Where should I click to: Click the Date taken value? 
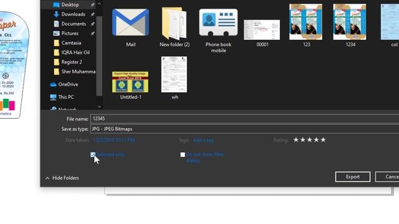tap(114, 140)
